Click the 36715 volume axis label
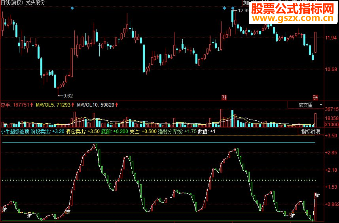The image size is (339, 223). pos(332,109)
